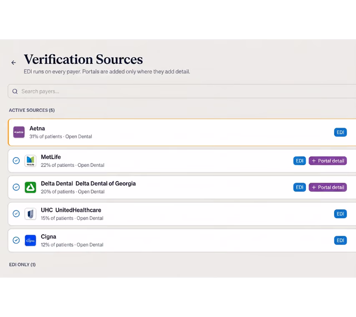Screen dimensions: 356x317
Task: Click the Verification Sources title
Action: click(x=83, y=60)
